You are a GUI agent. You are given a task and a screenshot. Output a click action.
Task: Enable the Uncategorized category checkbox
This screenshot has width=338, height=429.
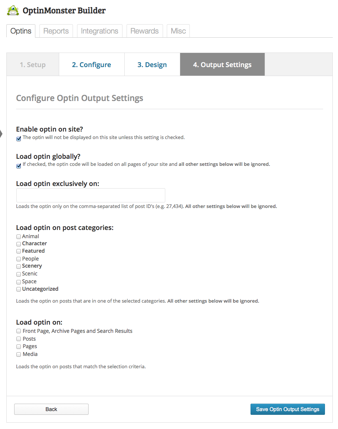point(19,289)
